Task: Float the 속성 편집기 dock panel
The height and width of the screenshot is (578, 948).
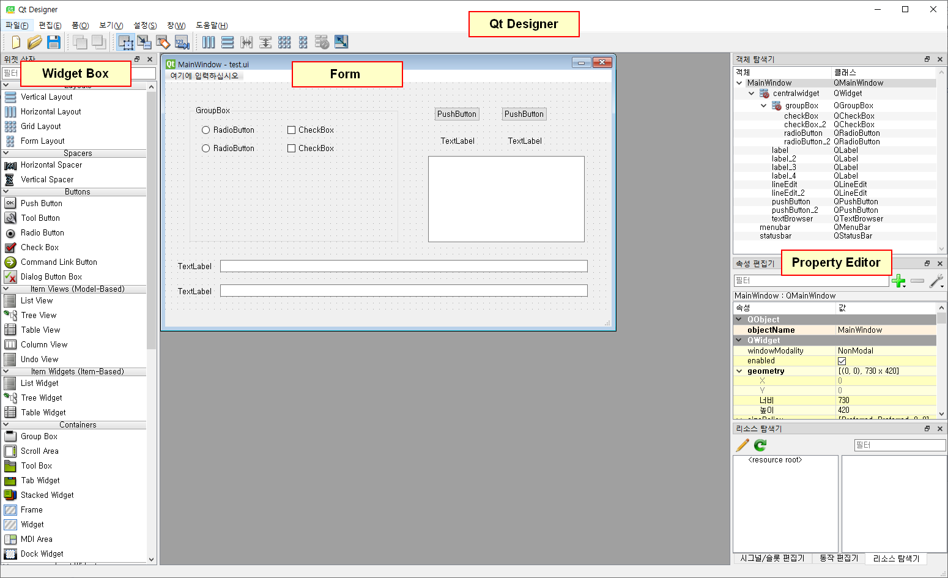Action: 927,264
